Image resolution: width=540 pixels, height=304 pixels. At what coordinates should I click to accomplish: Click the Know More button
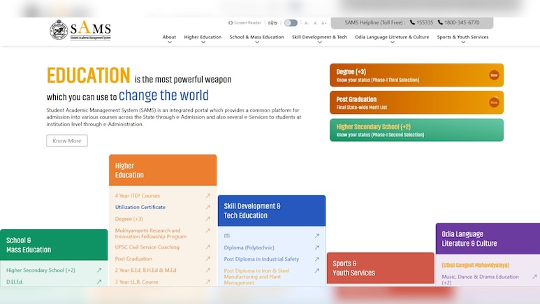pyautogui.click(x=67, y=140)
